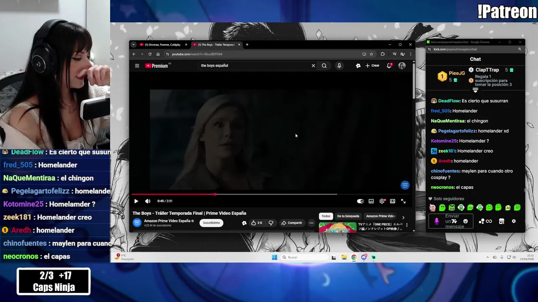
Task: Reload the YouTube page
Action: (x=150, y=54)
